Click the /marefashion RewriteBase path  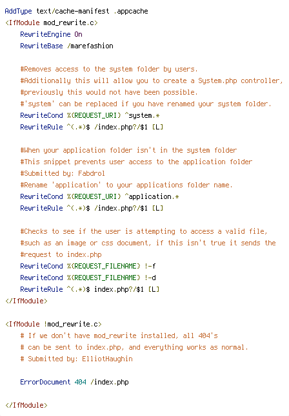(90, 46)
